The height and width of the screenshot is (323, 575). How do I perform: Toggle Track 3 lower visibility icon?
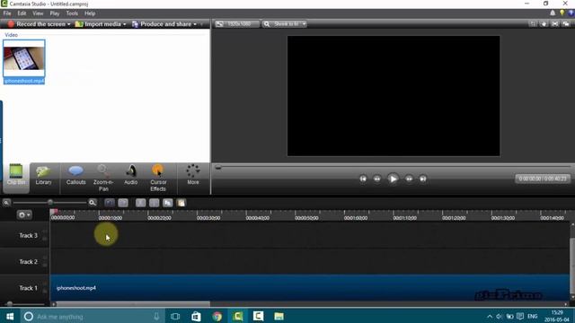(x=45, y=239)
